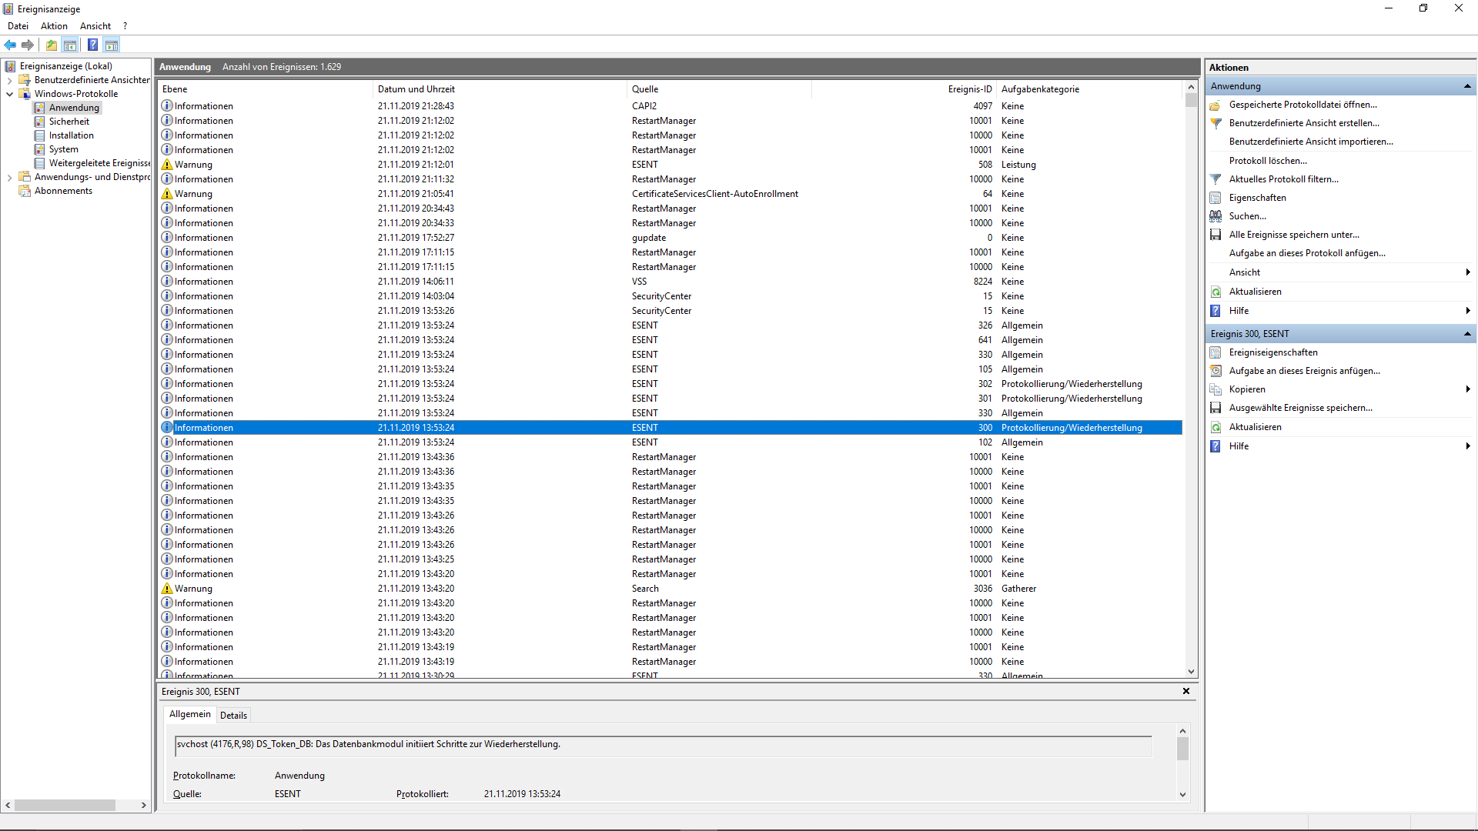This screenshot has height=831, width=1478.
Task: Click the Ereigniseigenschaften icon in Aktionen
Action: [x=1216, y=352]
